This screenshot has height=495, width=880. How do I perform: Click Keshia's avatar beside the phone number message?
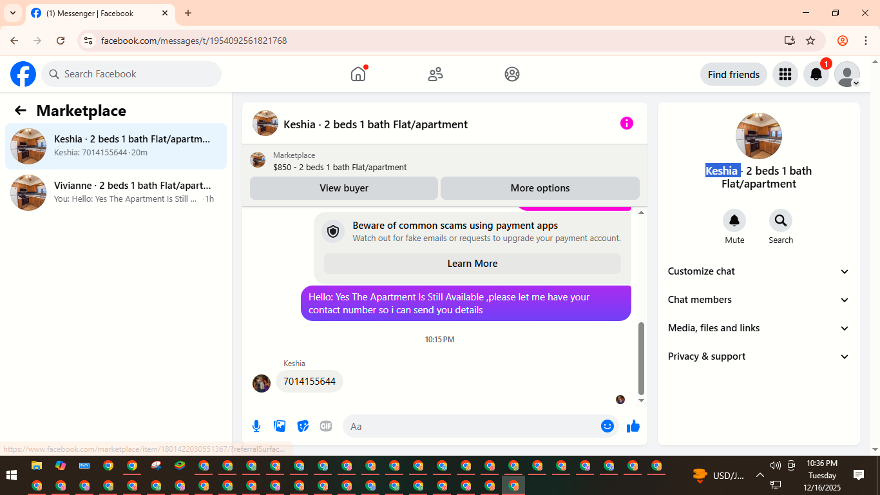[x=262, y=383]
